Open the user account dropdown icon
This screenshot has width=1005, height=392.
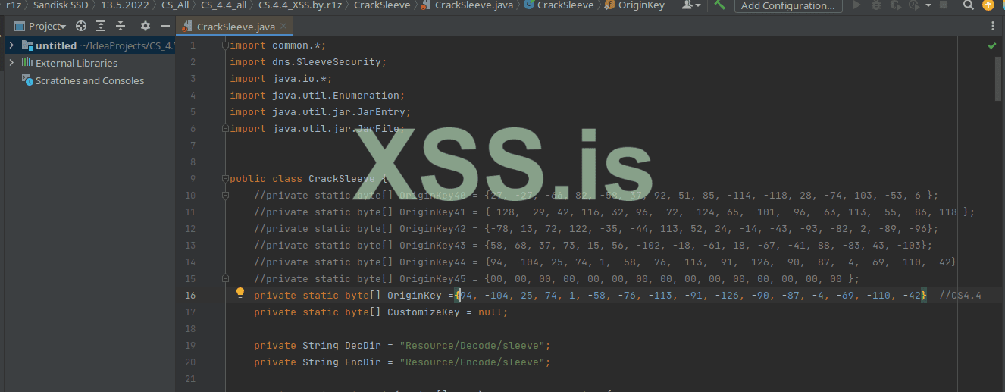pos(691,5)
